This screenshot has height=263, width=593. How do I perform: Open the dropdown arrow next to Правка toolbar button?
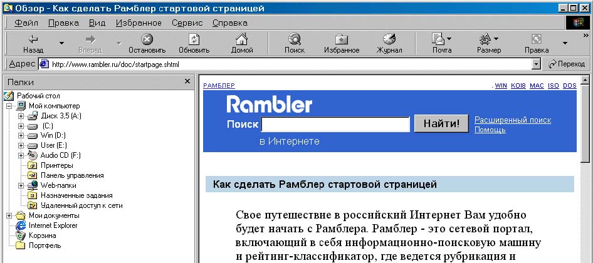[x=565, y=43]
